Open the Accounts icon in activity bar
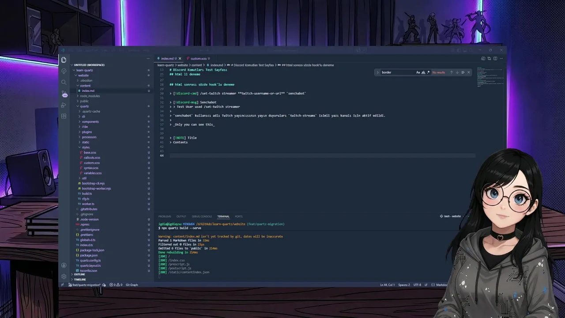 click(x=64, y=265)
